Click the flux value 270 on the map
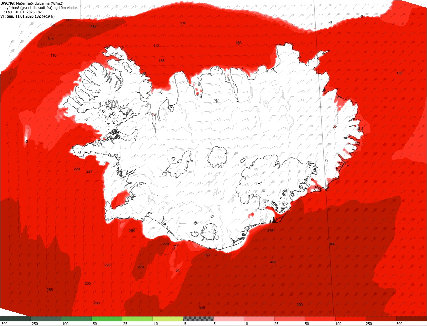 (141, 267)
